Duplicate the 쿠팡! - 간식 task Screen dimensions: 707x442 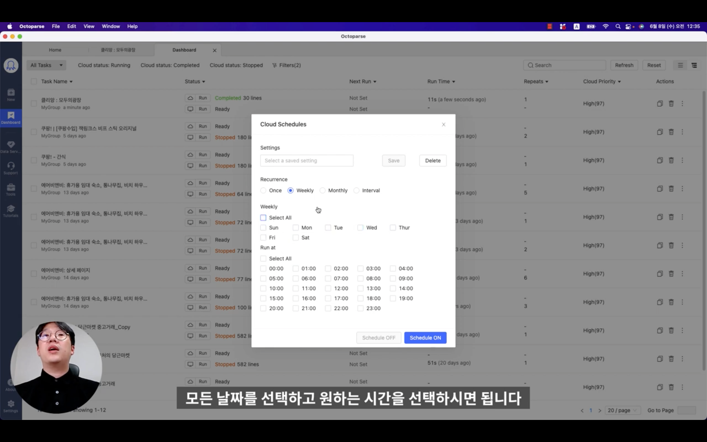point(660,160)
